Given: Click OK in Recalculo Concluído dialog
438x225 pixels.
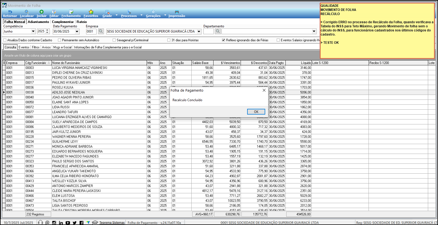Looking at the screenshot, I should point(256,112).
